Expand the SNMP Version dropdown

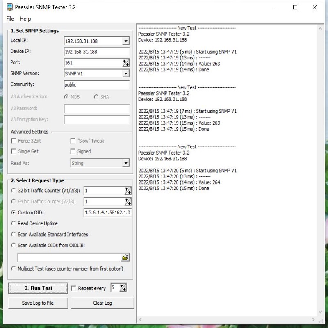[126, 73]
